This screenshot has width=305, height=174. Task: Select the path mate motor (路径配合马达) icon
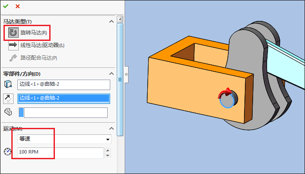click(x=13, y=58)
